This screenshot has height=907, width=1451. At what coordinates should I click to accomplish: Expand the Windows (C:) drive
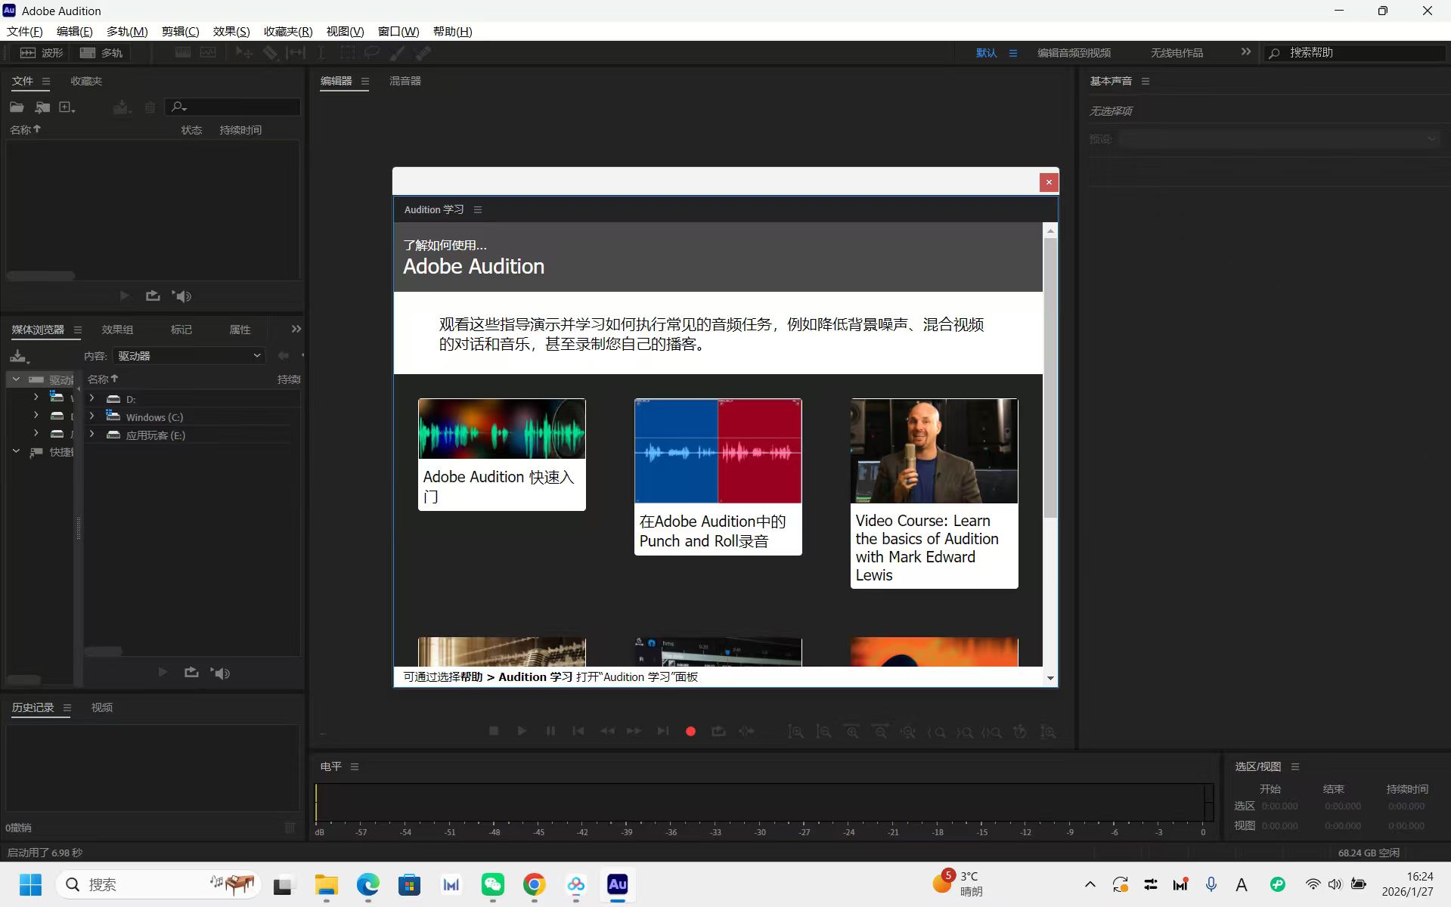[x=92, y=416]
